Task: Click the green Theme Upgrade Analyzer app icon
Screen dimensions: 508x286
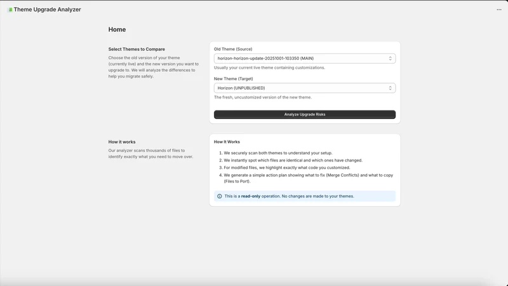Action: (10, 10)
